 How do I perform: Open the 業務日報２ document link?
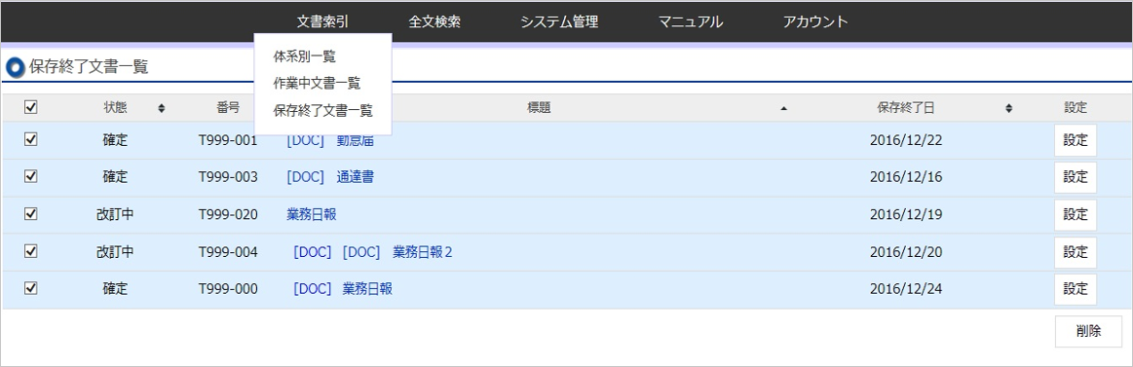tap(423, 251)
